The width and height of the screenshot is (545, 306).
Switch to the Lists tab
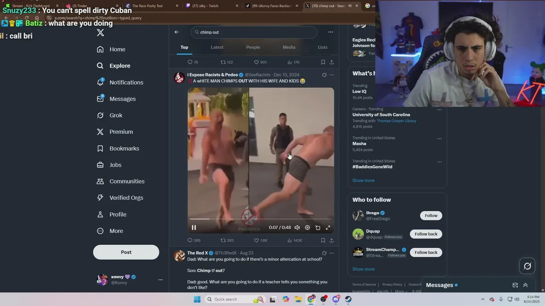(323, 47)
